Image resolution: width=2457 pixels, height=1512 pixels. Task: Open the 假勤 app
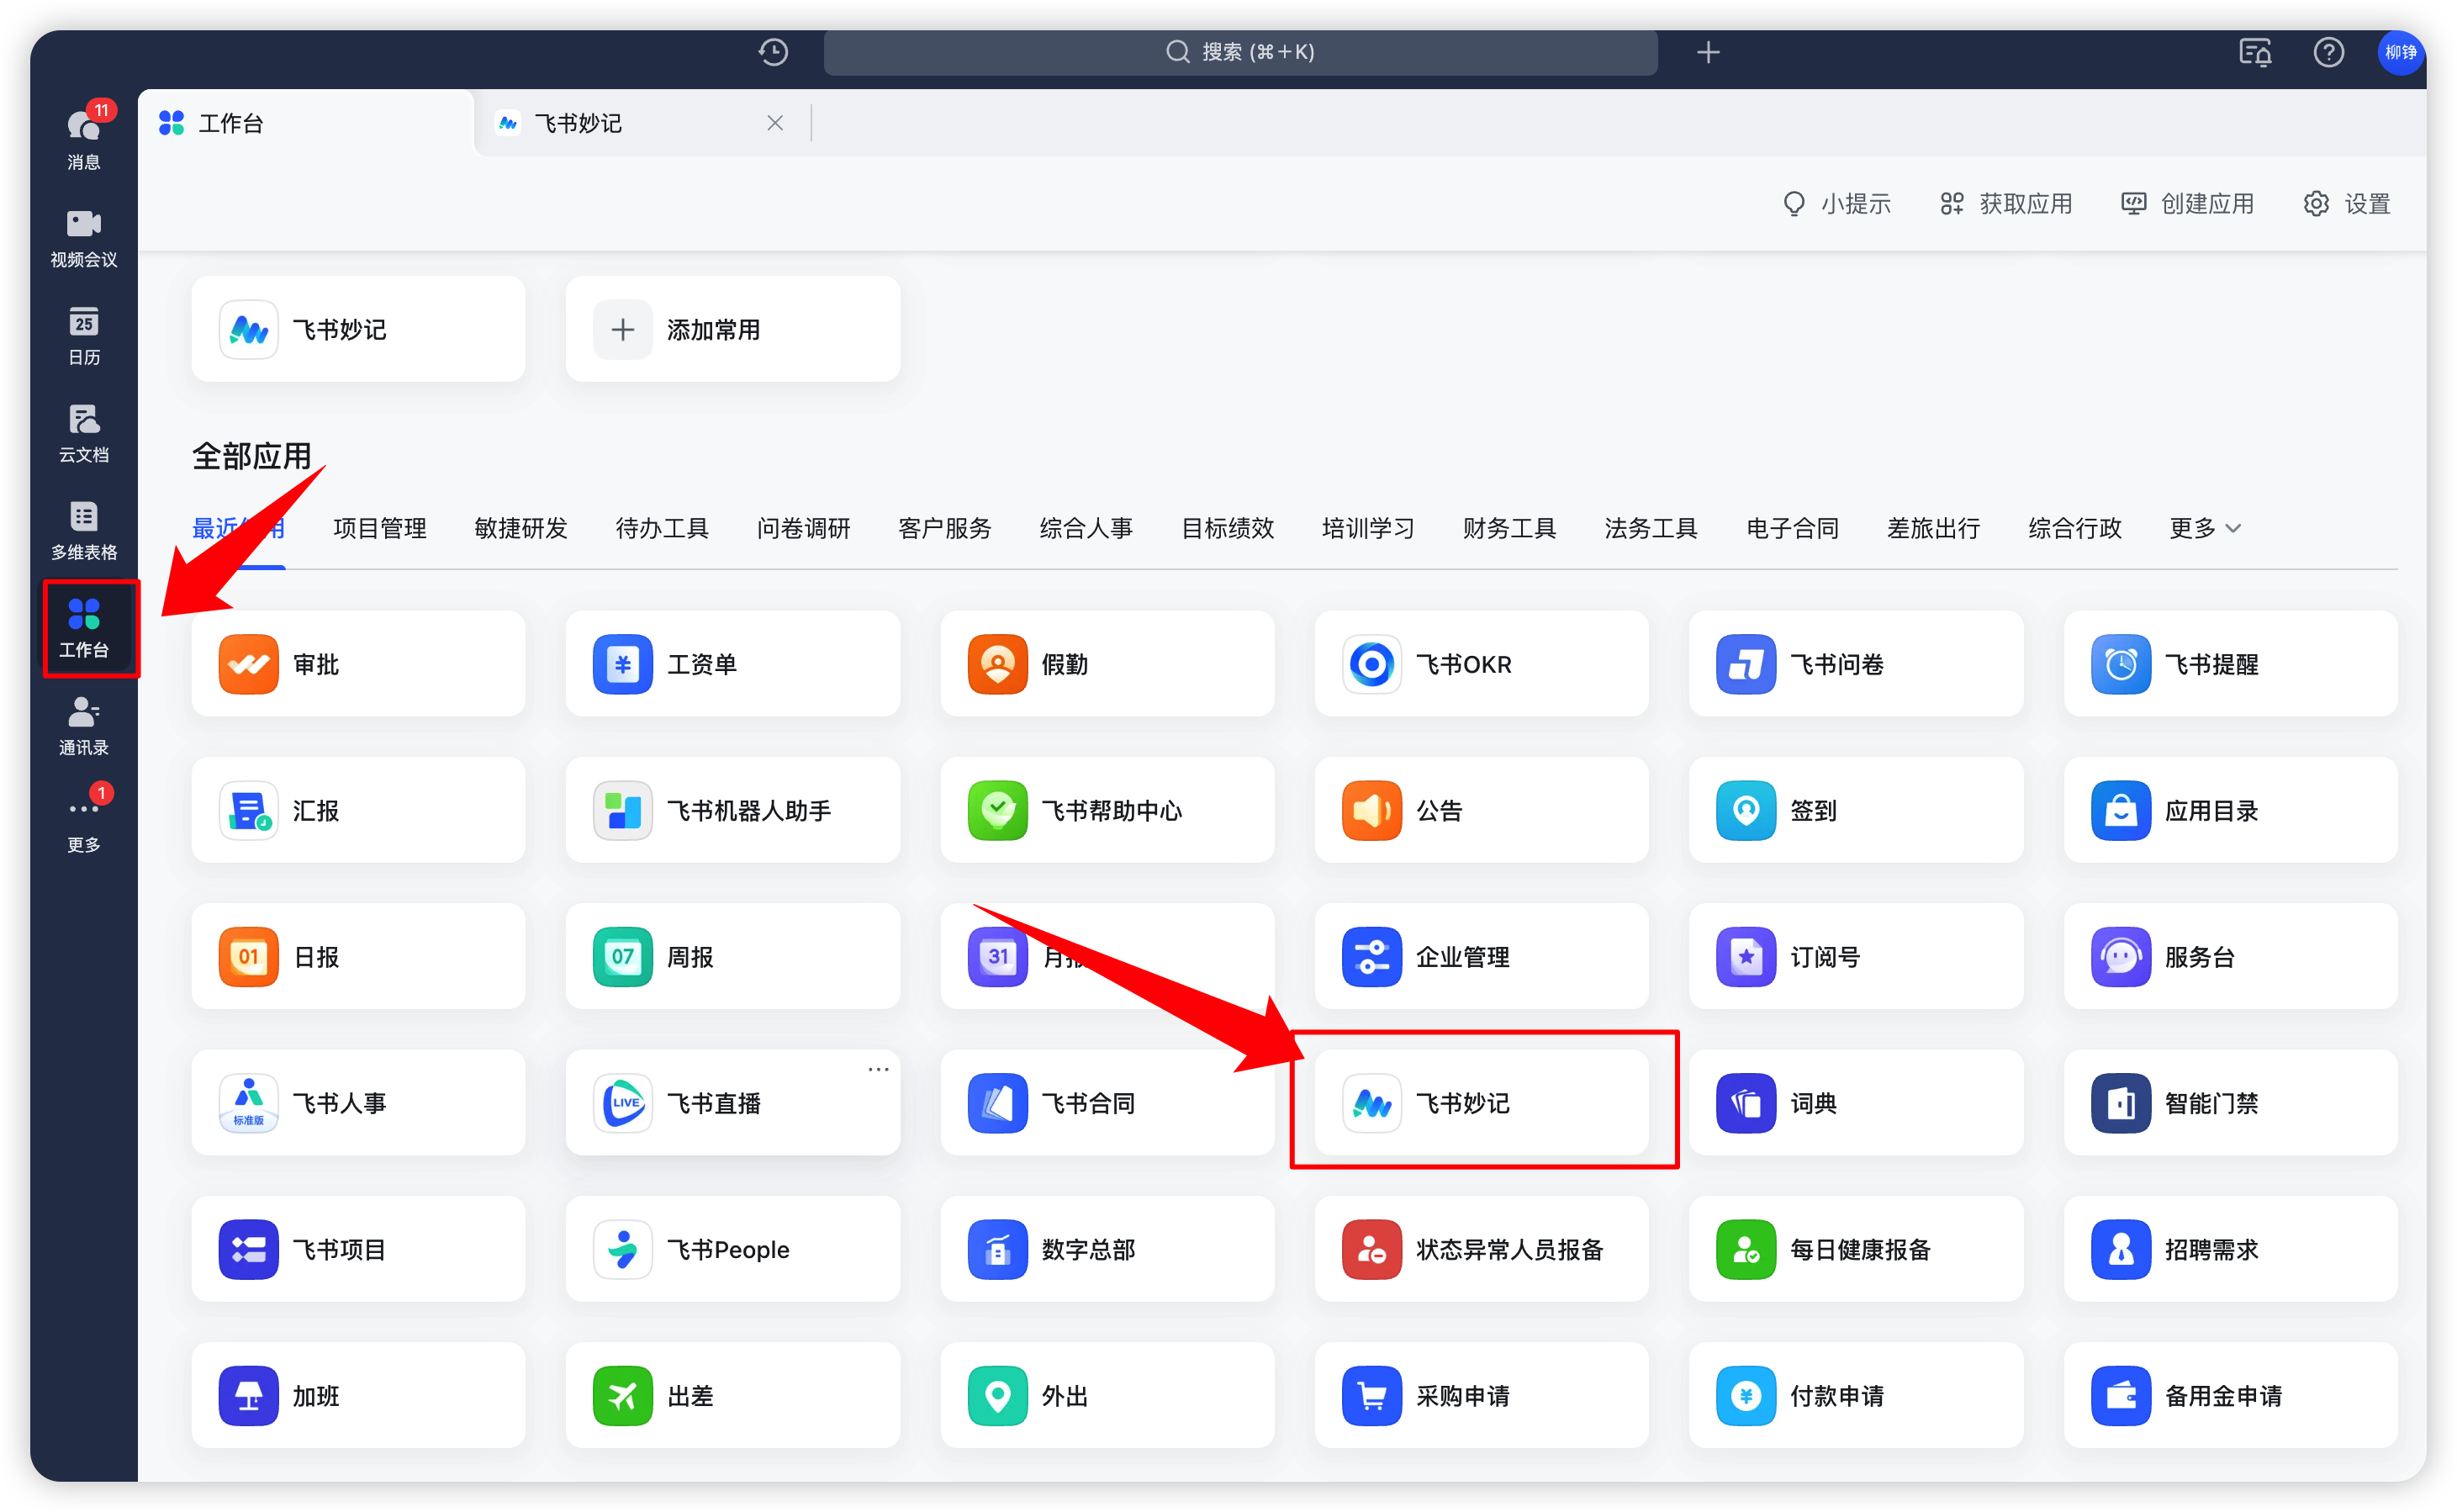coord(1107,664)
